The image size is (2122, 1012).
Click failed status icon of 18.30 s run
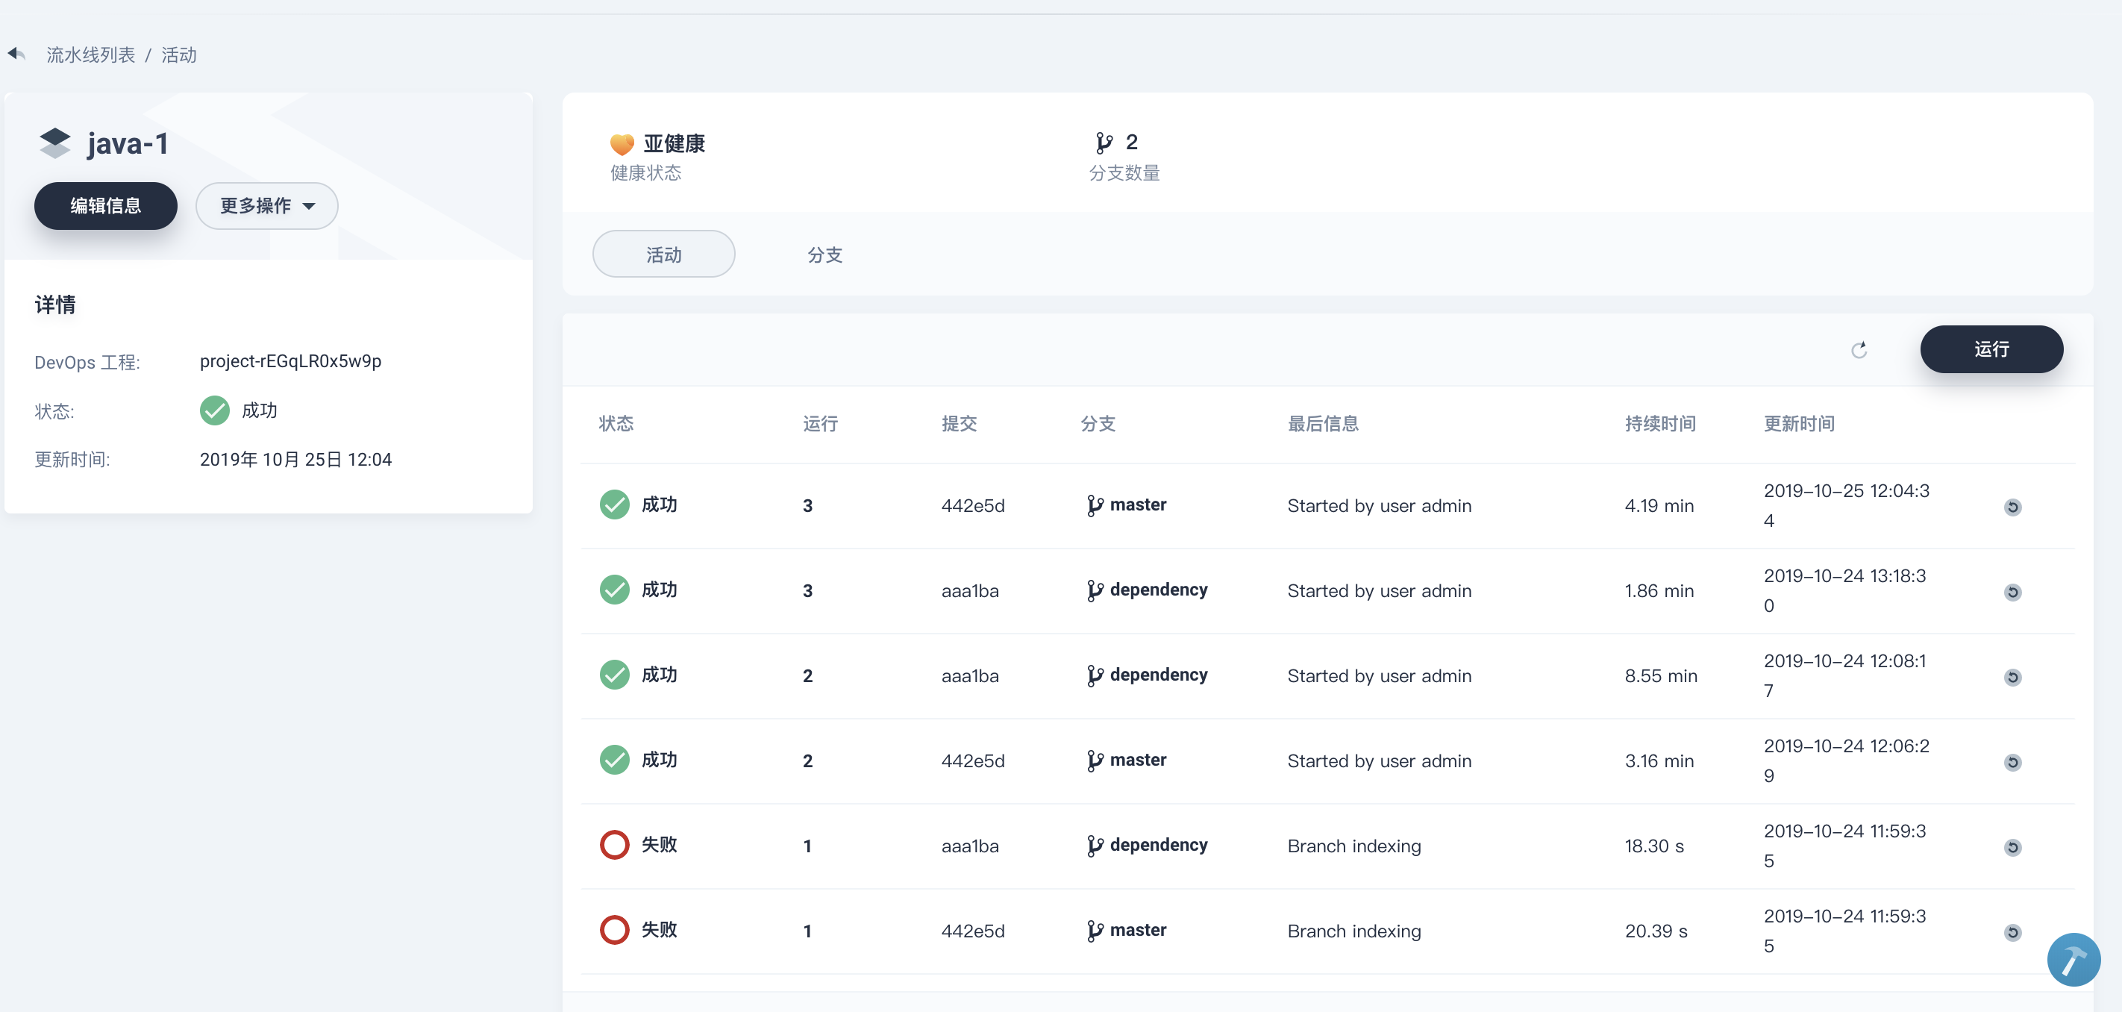(615, 845)
